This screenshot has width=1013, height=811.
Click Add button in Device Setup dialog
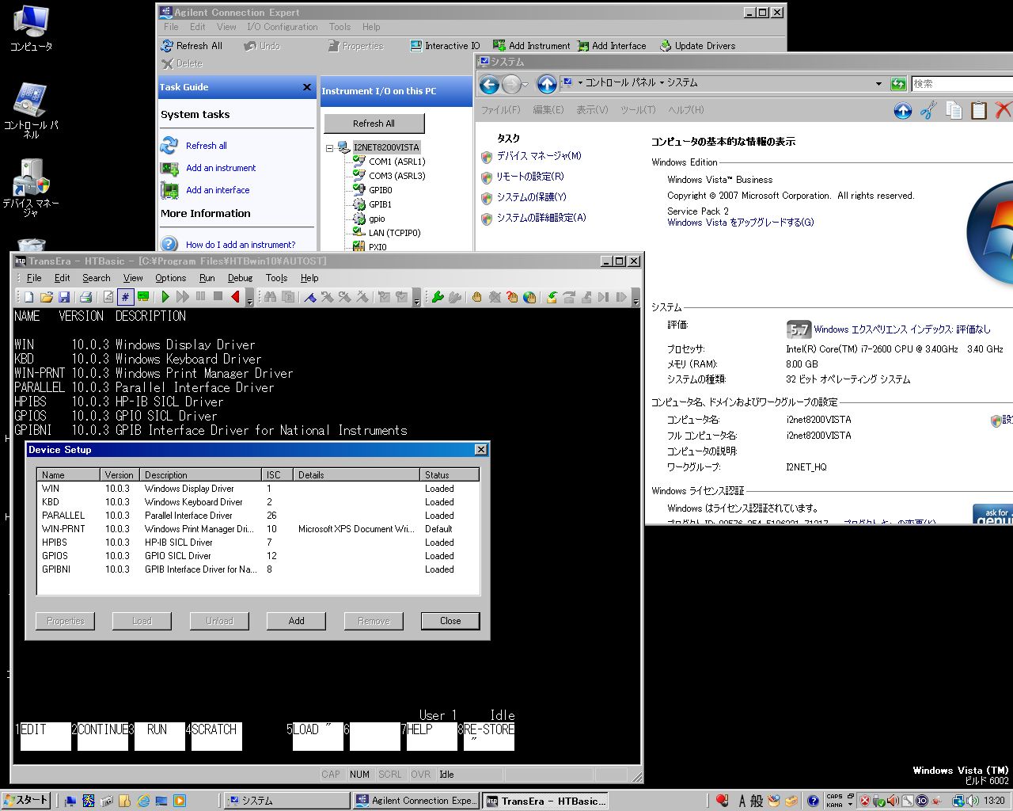pyautogui.click(x=296, y=621)
